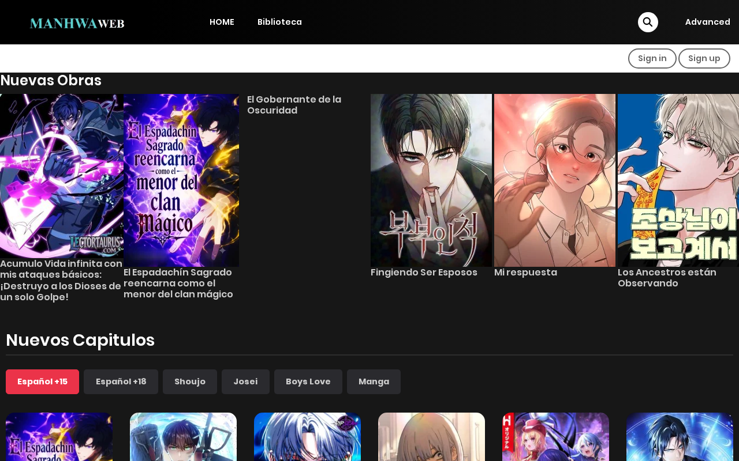Open the Advanced search link
The height and width of the screenshot is (461, 739).
(707, 22)
